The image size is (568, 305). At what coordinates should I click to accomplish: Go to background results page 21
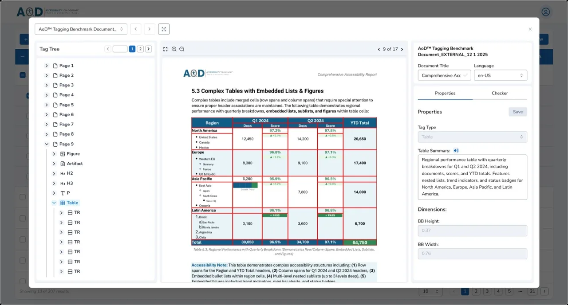[532, 291]
